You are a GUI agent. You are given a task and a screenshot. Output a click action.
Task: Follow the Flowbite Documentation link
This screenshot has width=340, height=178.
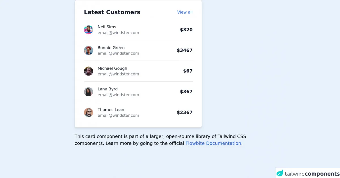click(x=213, y=143)
